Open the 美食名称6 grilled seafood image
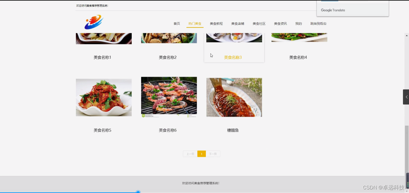This screenshot has width=409, height=193. point(169,97)
